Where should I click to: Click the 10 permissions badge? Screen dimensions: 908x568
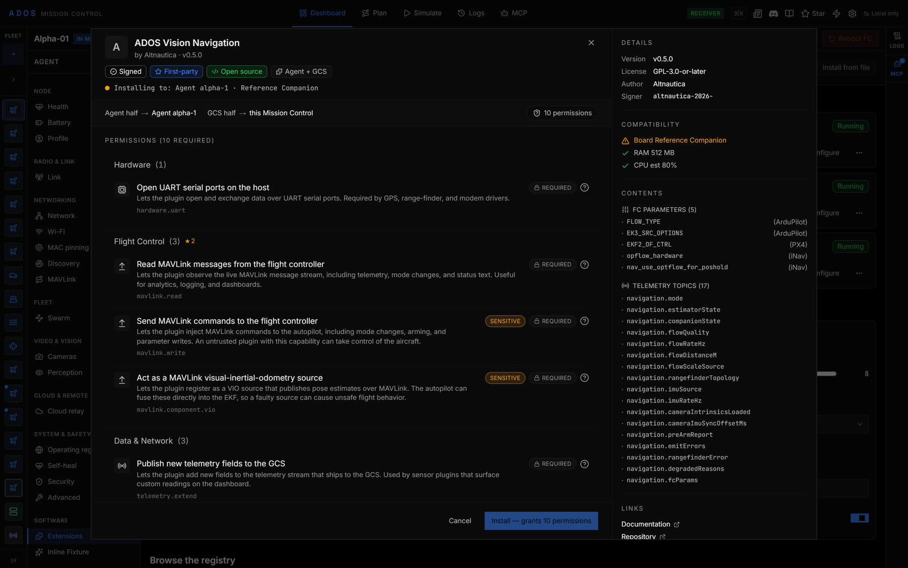point(562,113)
